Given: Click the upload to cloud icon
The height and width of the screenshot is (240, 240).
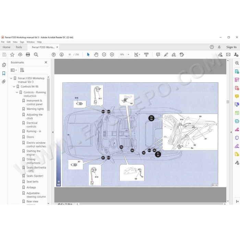Looking at the screenshot, I should [x=20, y=55].
